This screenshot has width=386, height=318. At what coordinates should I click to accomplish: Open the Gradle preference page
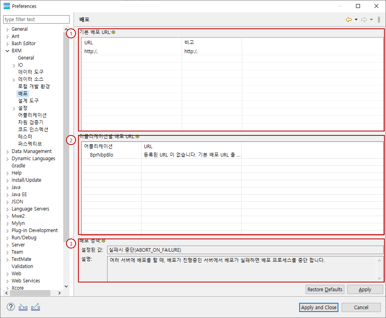18,166
